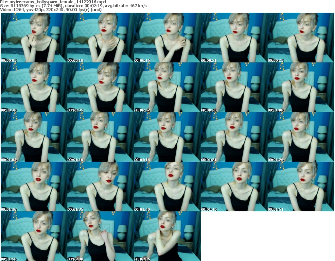
Task: Pick the frame stamped 00:01:16
Action: coord(167,137)
